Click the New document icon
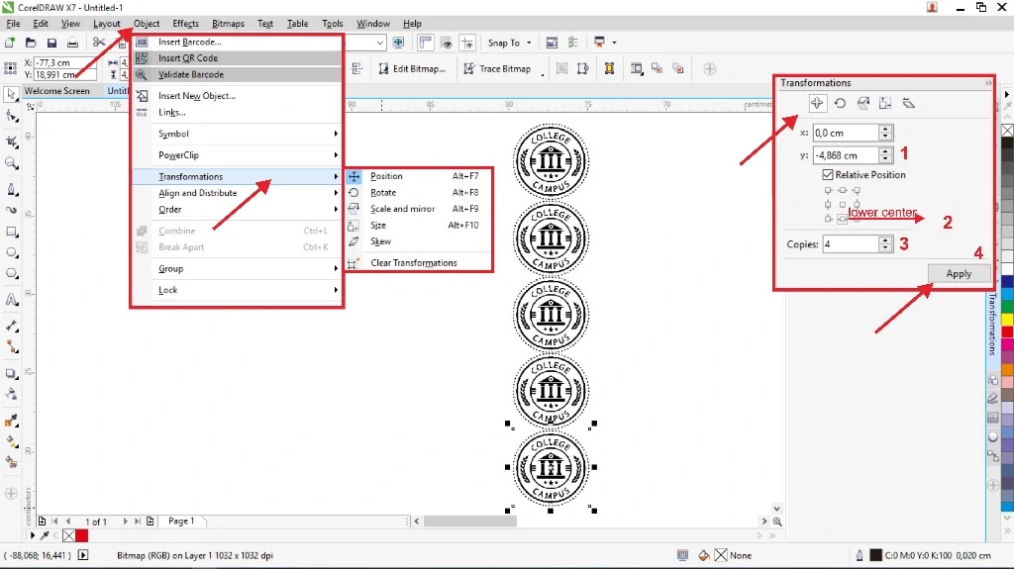1014x569 pixels. pos(10,43)
